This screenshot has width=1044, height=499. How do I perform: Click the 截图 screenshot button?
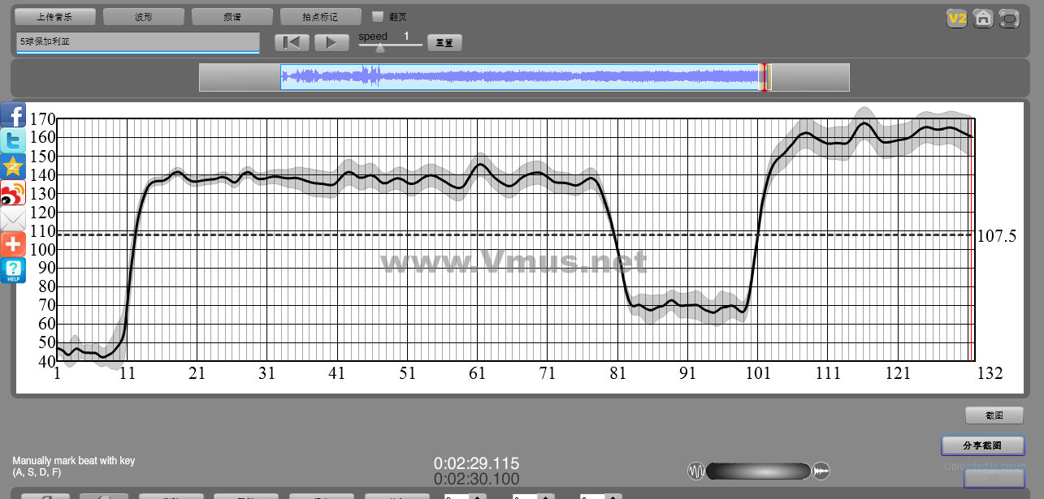[x=994, y=415]
